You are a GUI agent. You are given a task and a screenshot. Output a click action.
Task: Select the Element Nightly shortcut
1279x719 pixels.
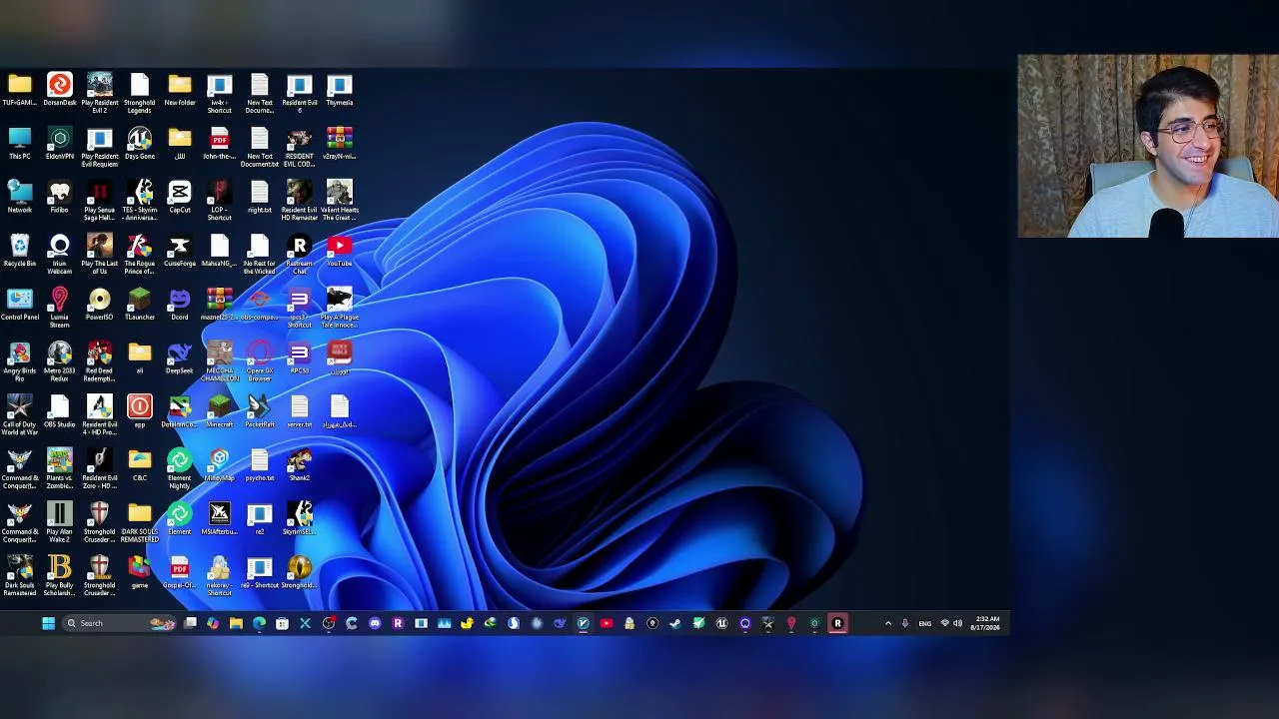click(x=180, y=469)
